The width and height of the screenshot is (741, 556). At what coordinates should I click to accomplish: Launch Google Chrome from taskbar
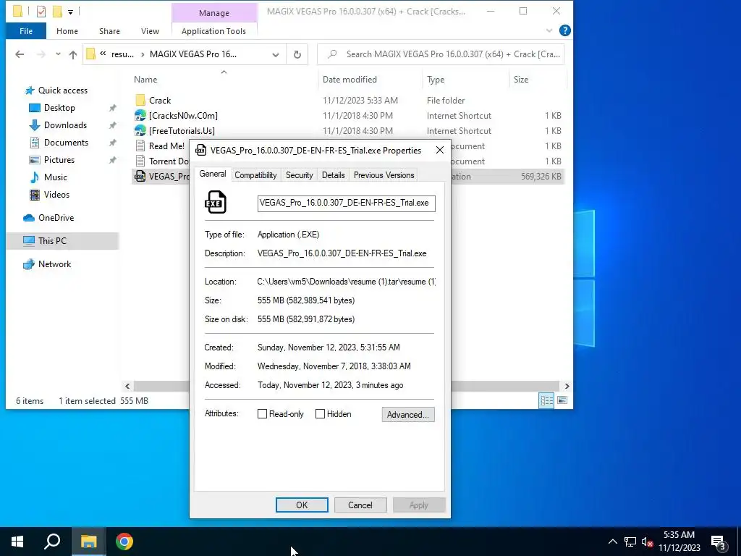[124, 542]
